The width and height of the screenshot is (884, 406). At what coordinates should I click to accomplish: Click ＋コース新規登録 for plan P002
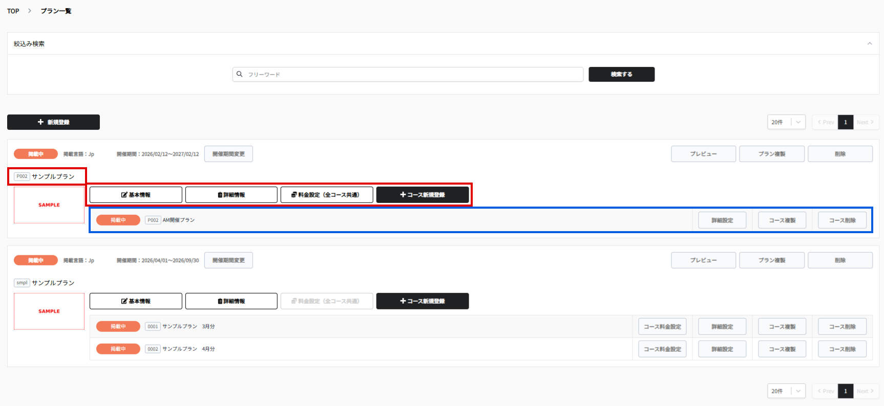point(422,195)
